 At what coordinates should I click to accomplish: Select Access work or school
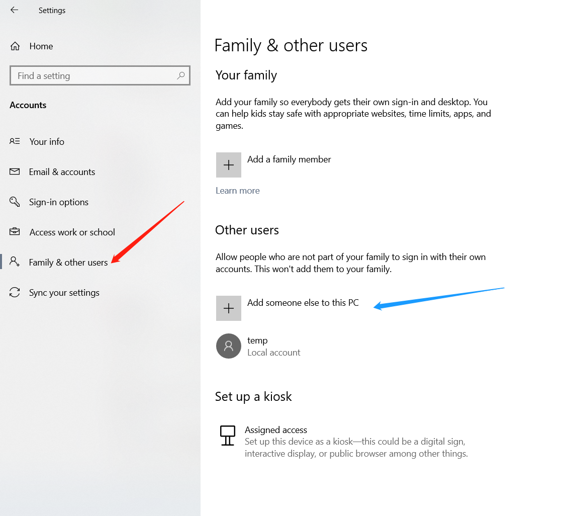coord(72,232)
